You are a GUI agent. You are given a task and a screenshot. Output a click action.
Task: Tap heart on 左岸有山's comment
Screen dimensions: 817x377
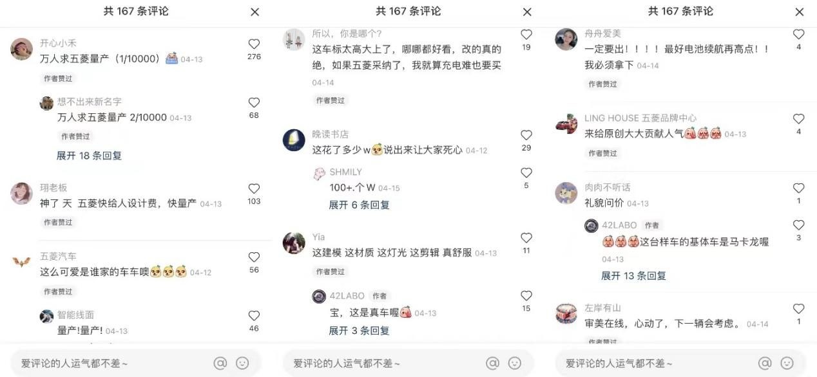click(x=798, y=308)
